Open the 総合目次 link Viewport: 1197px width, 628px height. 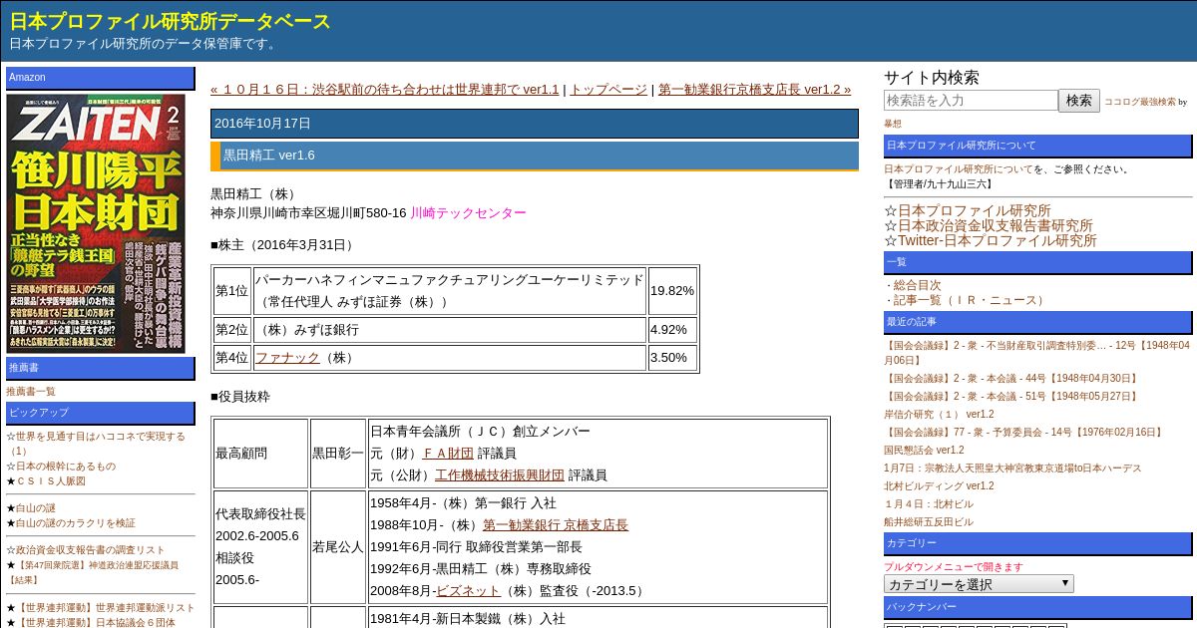pos(917,285)
